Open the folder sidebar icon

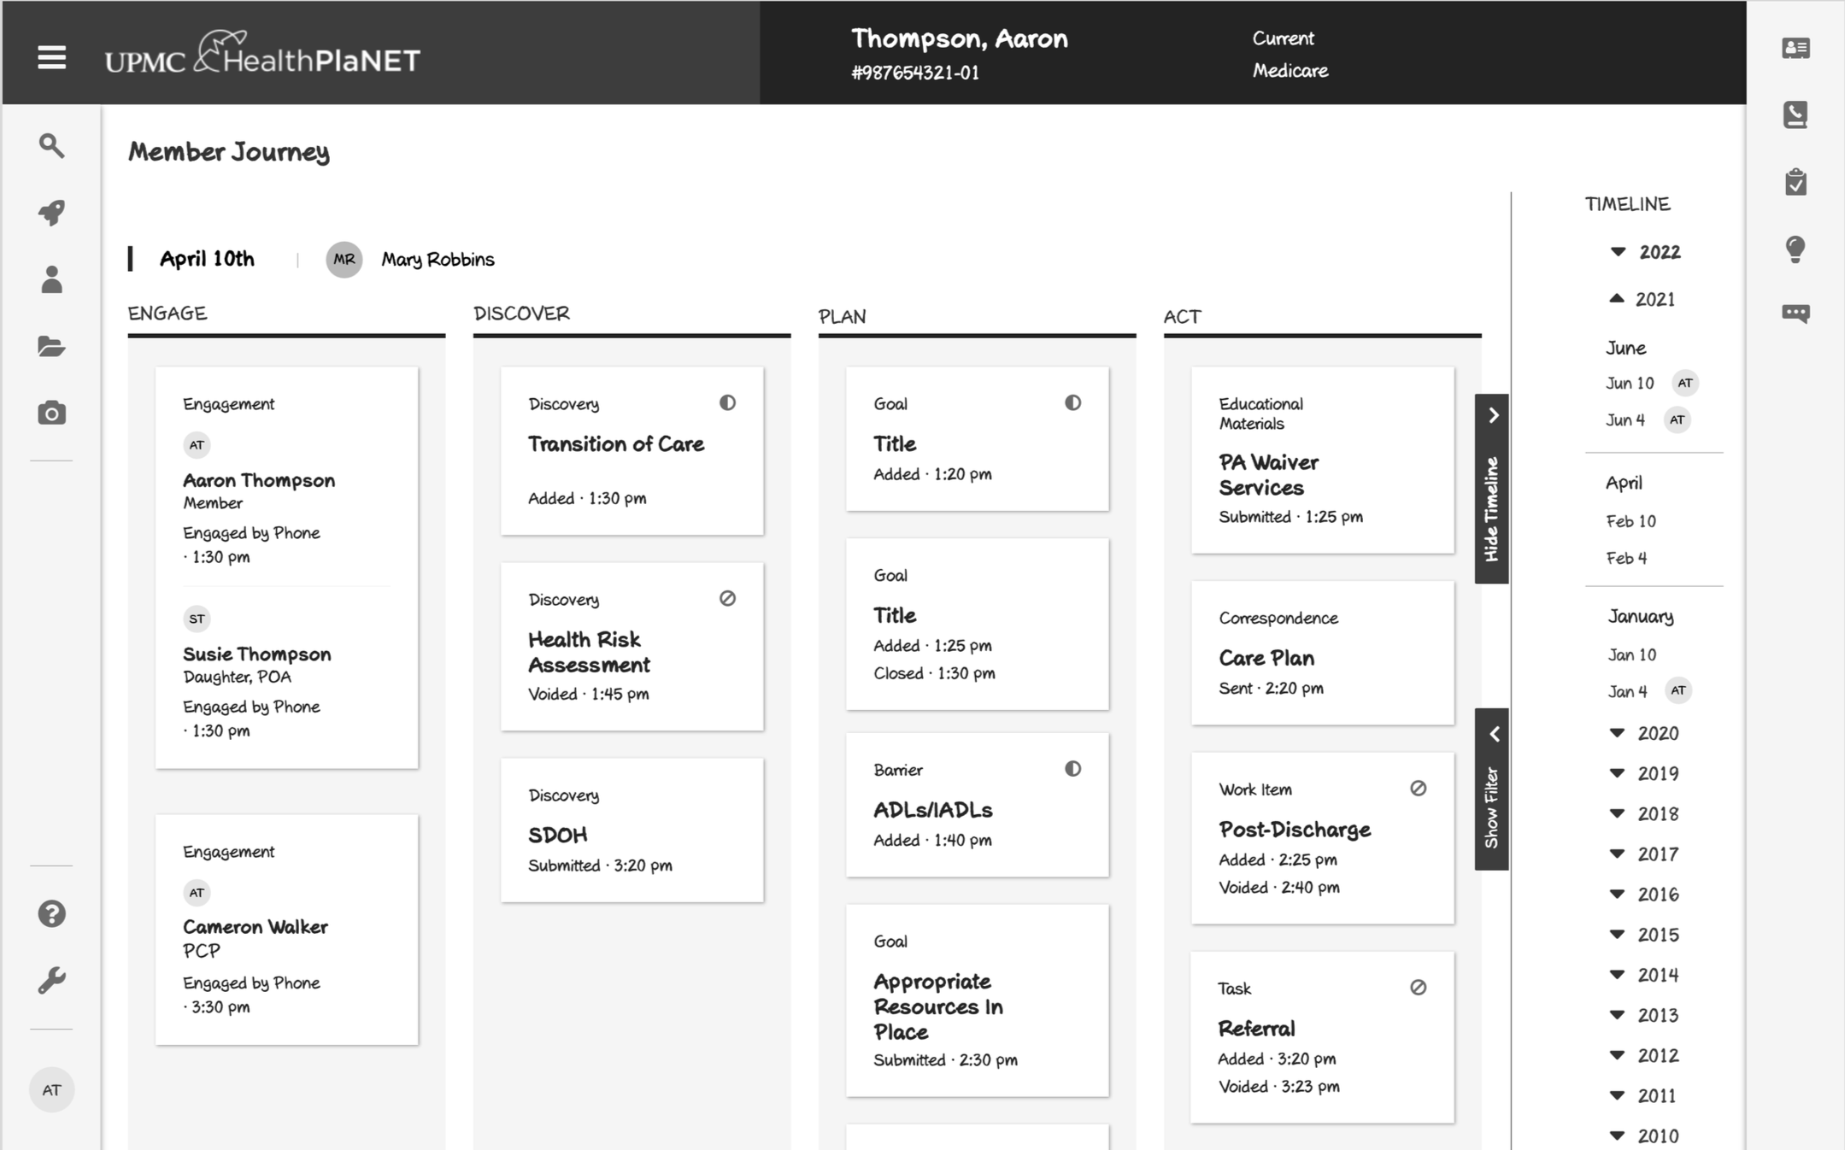click(x=51, y=346)
